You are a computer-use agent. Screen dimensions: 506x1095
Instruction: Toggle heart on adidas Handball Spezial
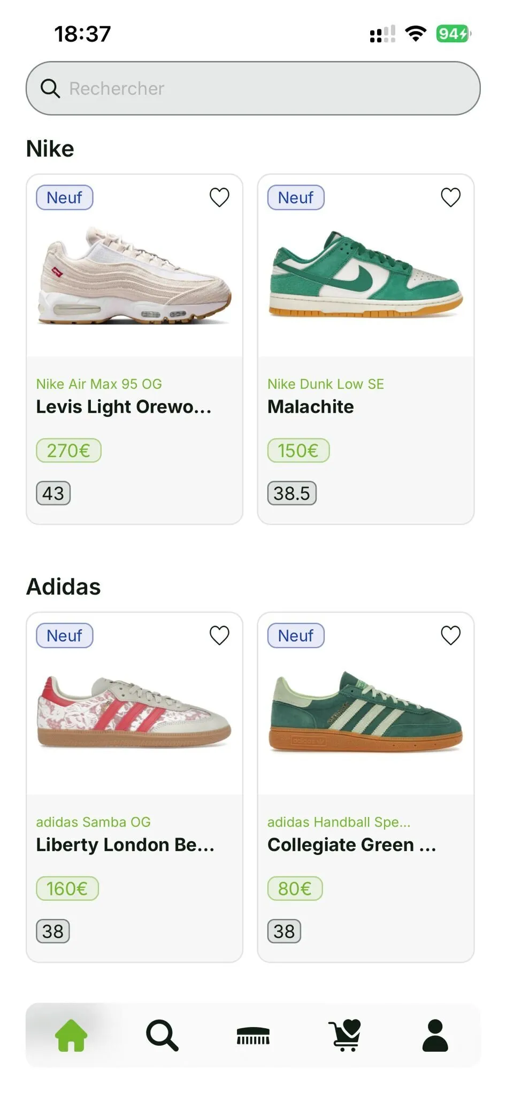click(450, 635)
